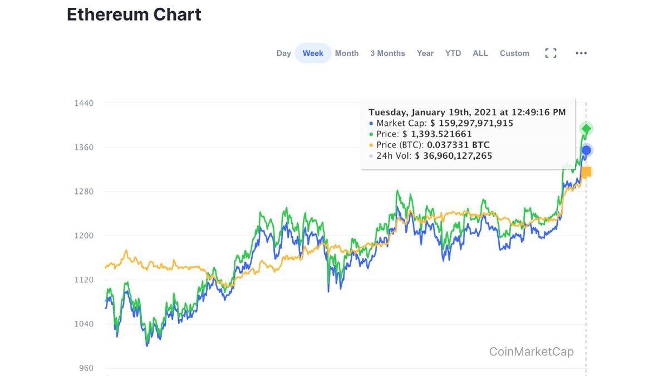Select the ALL timeframe button

[480, 52]
